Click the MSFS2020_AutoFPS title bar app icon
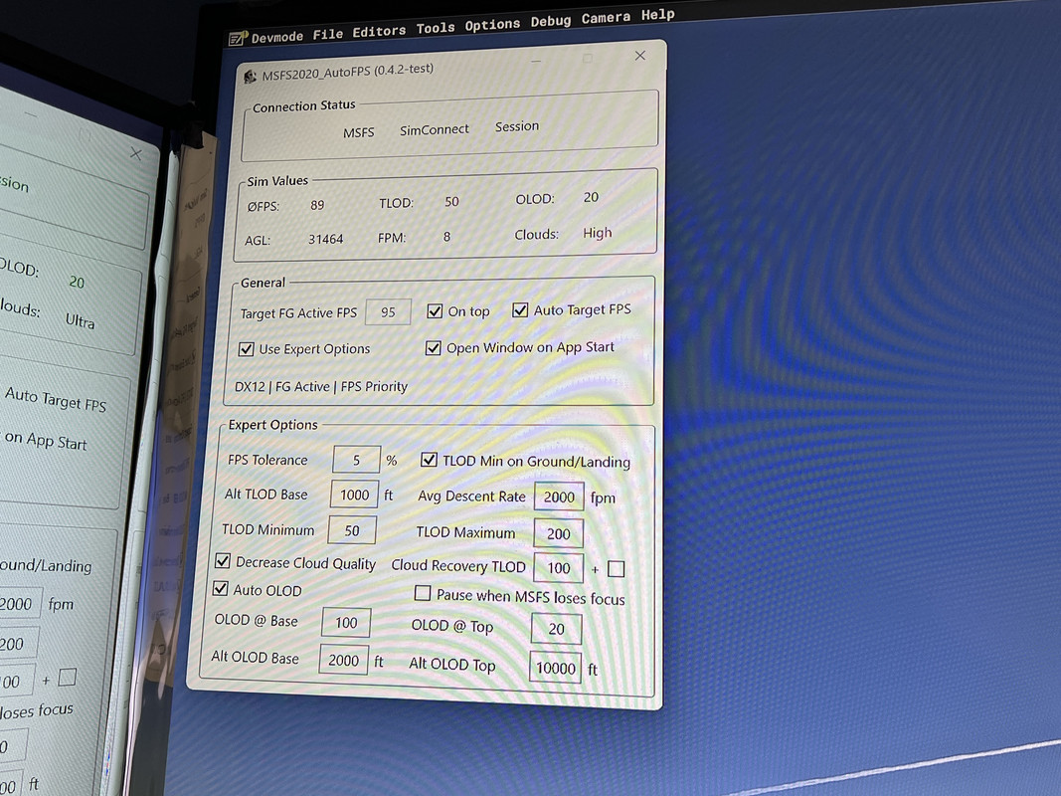The height and width of the screenshot is (796, 1061). 251,76
